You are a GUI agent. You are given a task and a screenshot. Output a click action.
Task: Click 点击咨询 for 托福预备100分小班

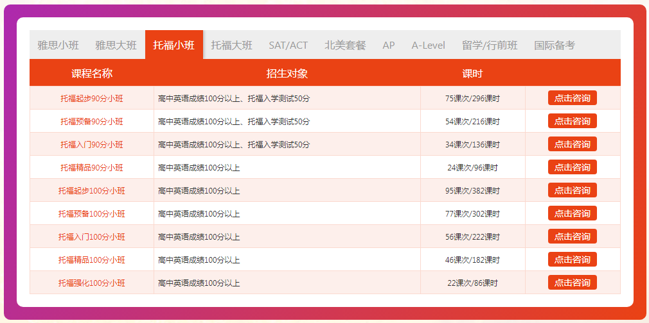point(573,213)
